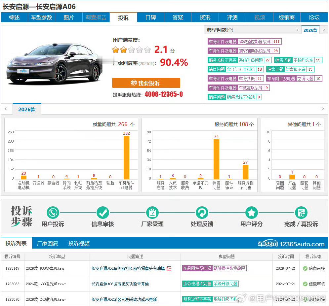329x306 pixels.
Task: Click the 我要投诉 orange button
Action: click(x=146, y=83)
